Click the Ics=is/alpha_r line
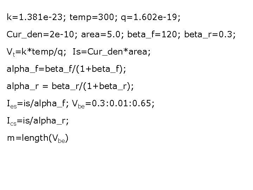This screenshot has width=253, height=190. pos(38,121)
